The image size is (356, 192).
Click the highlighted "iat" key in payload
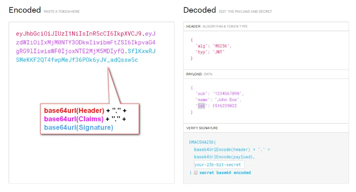click(201, 106)
